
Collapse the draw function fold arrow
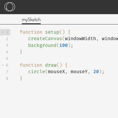(x=3, y=65)
